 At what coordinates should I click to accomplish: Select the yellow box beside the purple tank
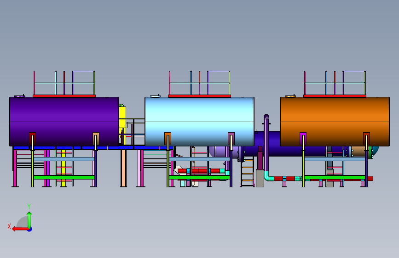122,118
